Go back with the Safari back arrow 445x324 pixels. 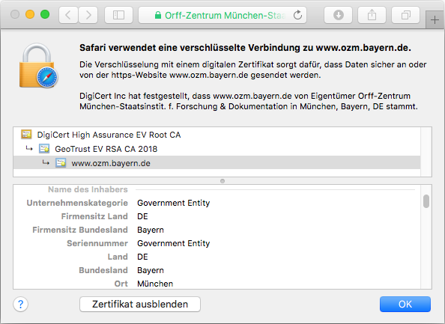[68, 15]
